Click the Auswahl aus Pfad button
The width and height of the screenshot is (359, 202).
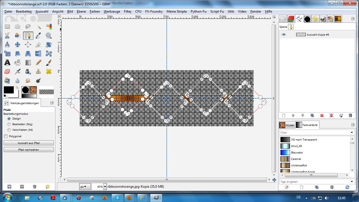29,143
